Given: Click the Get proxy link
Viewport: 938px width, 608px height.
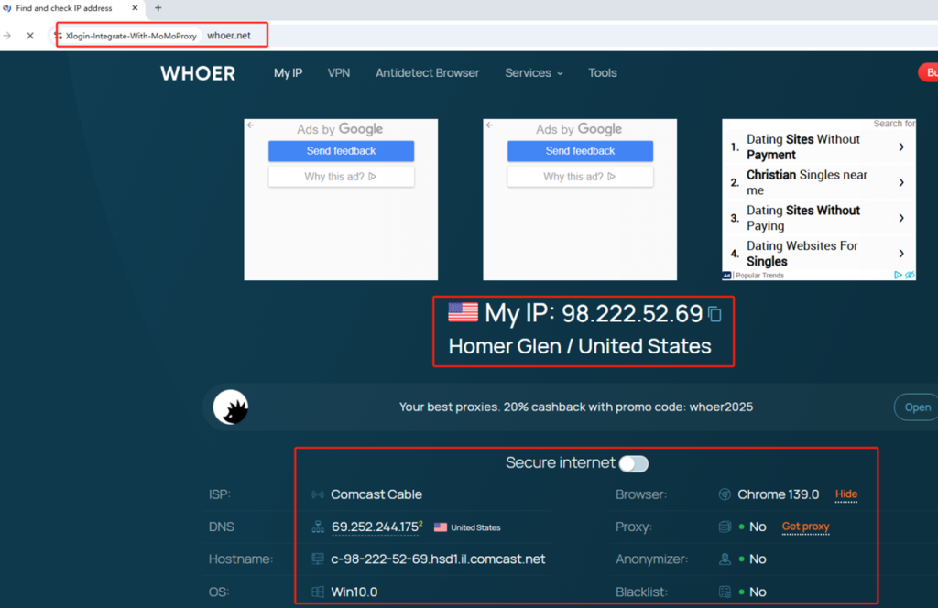Looking at the screenshot, I should click(x=805, y=527).
